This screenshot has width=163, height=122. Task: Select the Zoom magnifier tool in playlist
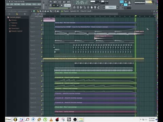coord(56,11)
